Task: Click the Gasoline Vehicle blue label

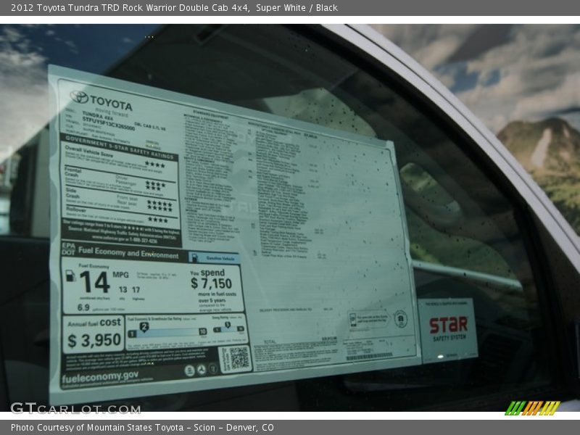Action: click(214, 258)
